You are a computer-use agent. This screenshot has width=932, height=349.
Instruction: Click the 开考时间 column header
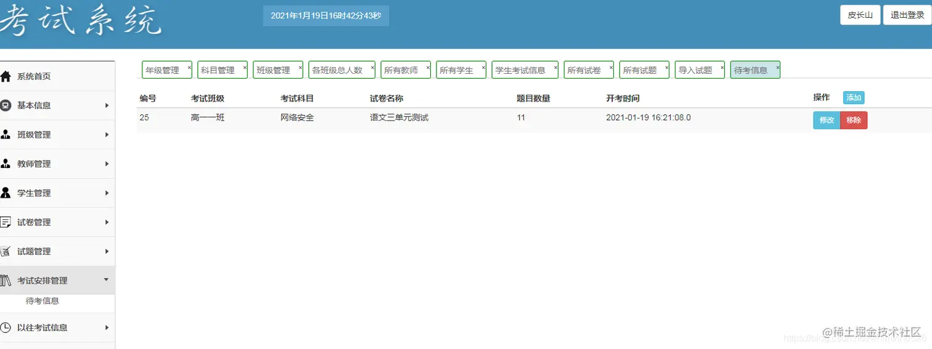623,98
